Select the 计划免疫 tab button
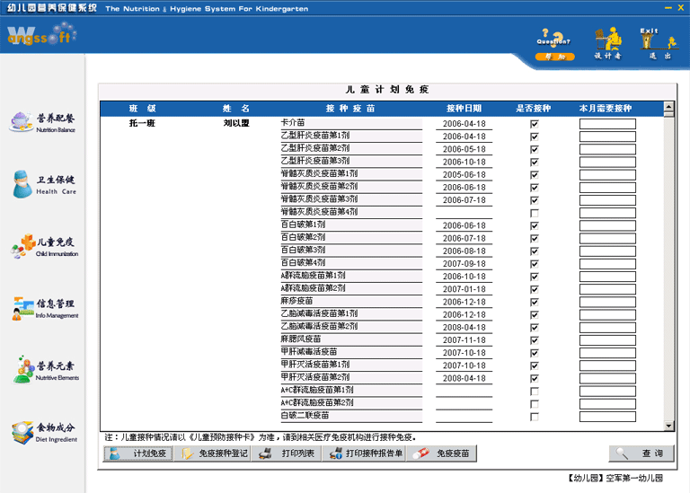690x493 pixels. pos(138,453)
